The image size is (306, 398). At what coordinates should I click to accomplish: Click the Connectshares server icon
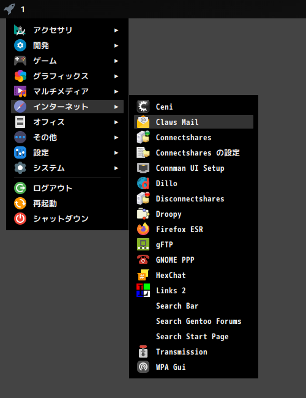143,137
